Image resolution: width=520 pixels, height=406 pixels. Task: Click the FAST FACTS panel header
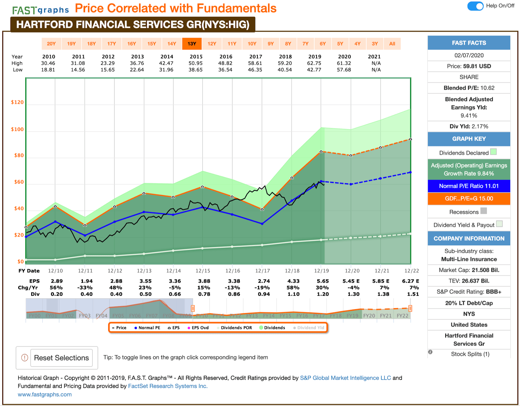tap(469, 43)
